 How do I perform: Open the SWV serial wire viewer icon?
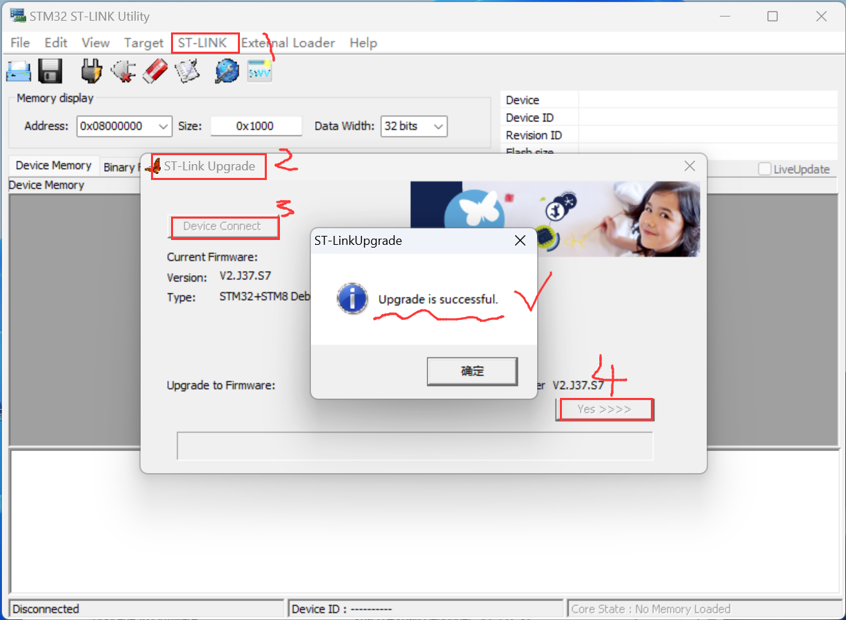click(260, 70)
